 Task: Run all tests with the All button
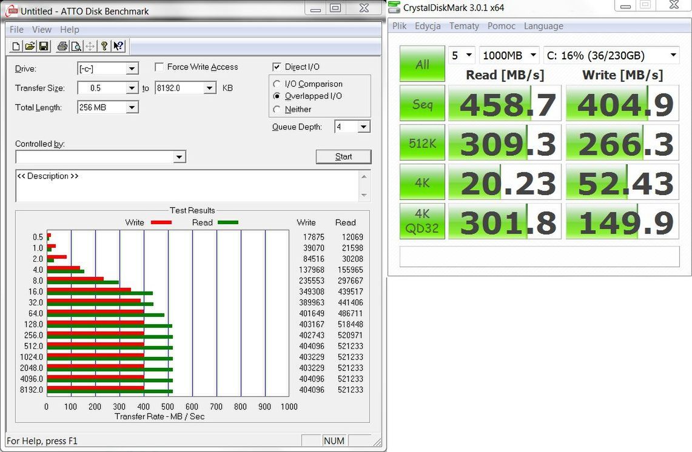coord(422,64)
